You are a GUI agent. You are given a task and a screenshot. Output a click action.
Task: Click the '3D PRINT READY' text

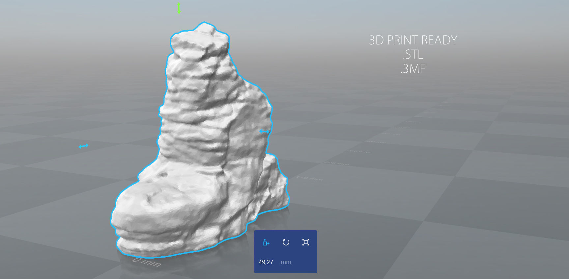click(x=413, y=40)
